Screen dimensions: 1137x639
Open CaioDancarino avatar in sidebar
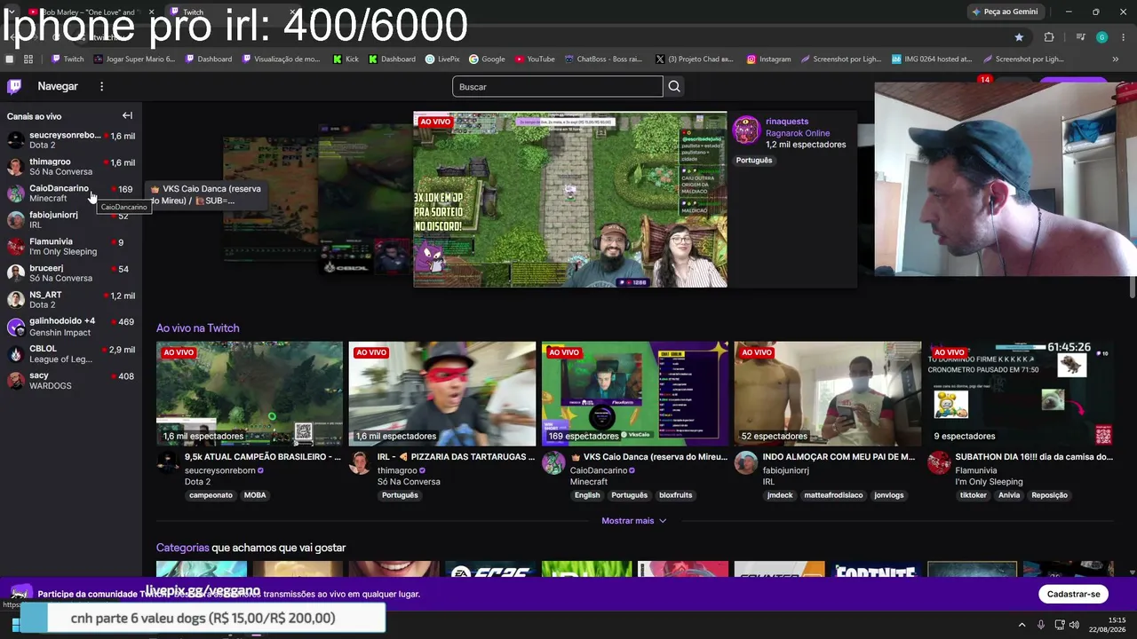coord(16,193)
